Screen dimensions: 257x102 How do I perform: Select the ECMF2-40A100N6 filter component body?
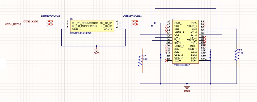coord(92,26)
